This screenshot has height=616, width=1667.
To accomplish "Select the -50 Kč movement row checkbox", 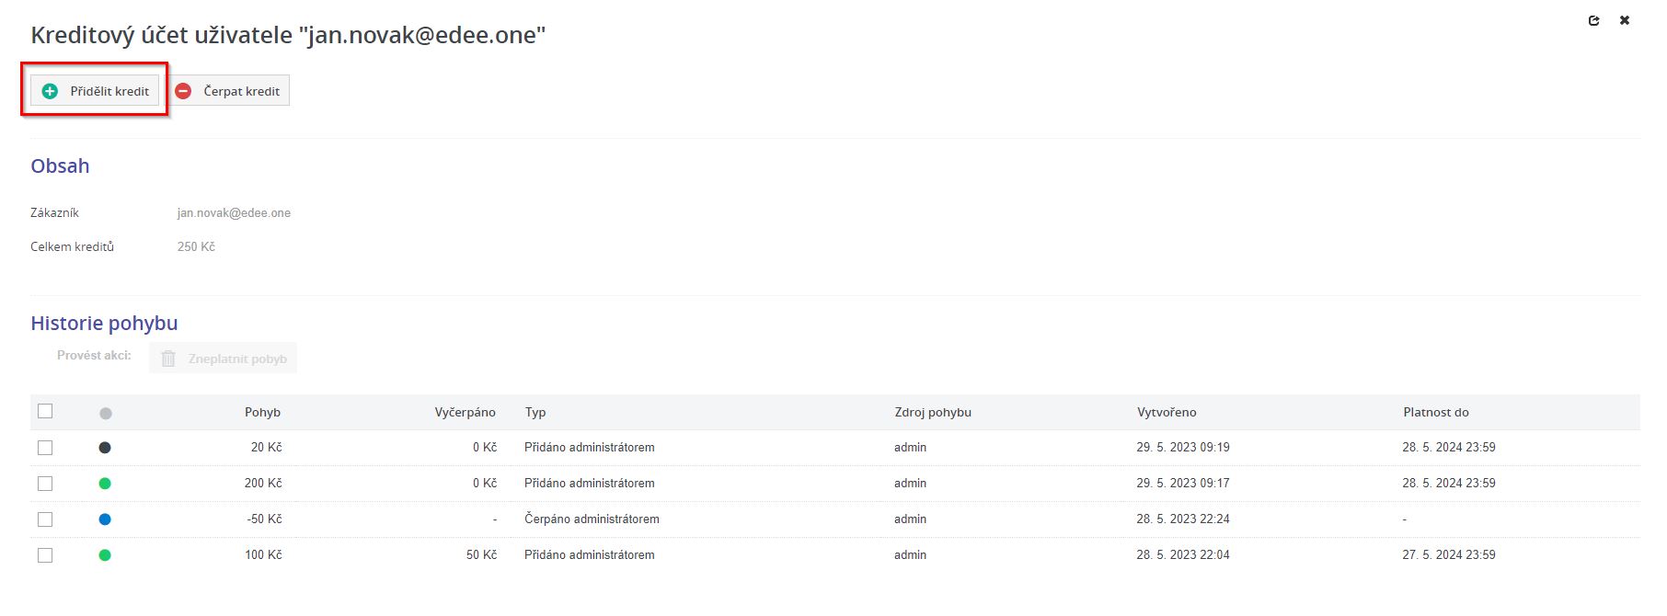I will [x=45, y=519].
